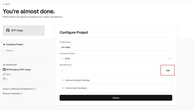This screenshot has width=195, height=110.
Task: Click arrow after Import a different Git Repository
Action: [x=35, y=89]
